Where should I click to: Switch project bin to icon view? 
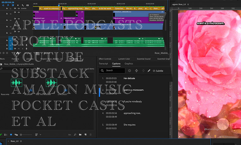(11, 135)
